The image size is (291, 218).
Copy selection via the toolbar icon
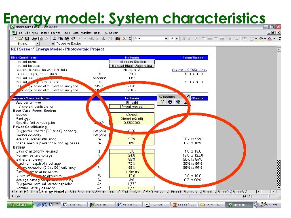click(x=61, y=39)
